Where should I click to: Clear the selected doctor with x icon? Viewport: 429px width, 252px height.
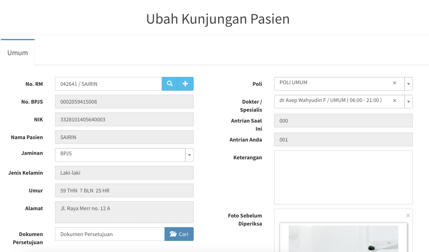395,101
